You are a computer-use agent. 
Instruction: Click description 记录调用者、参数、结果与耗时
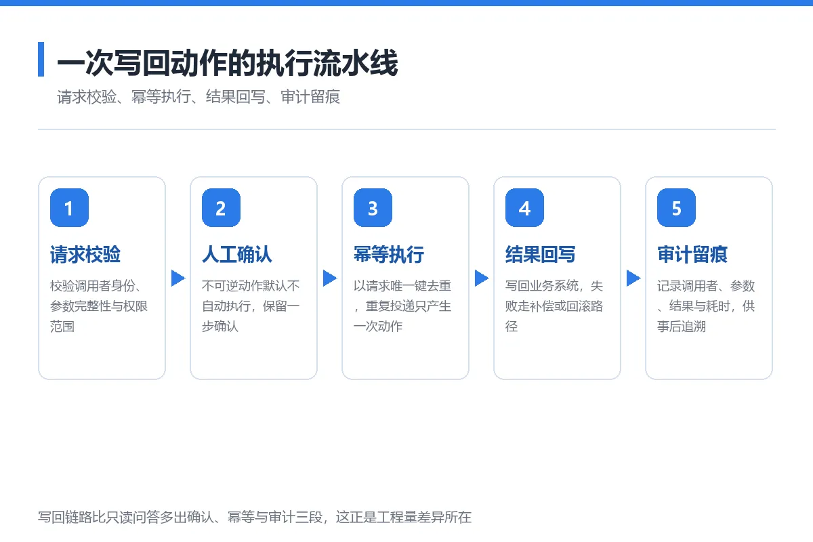coord(706,306)
